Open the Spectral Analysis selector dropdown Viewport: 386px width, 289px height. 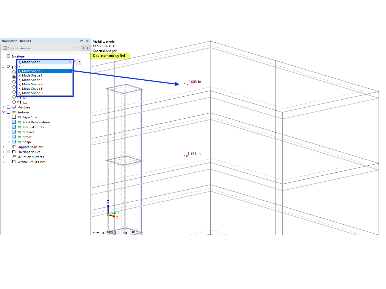tap(78, 48)
